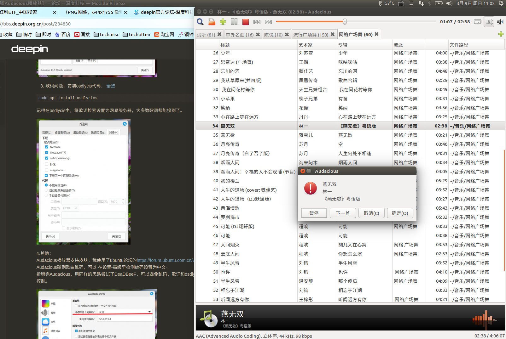Add a new playlist with green plus
The image size is (506, 339).
point(501,34)
